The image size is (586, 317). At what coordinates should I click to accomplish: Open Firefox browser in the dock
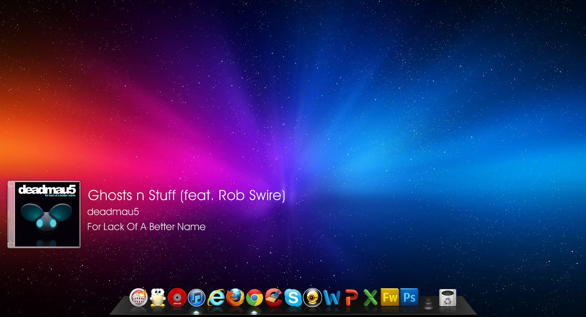coord(235,297)
